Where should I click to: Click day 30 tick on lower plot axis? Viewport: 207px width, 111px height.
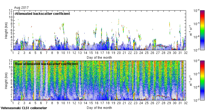[175, 103]
